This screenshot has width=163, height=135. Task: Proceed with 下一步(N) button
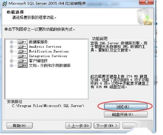[107, 126]
